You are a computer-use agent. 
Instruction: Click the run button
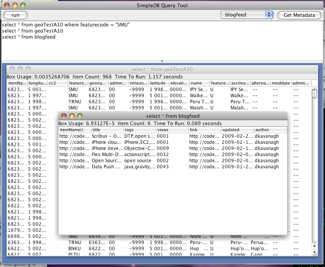click(16, 15)
